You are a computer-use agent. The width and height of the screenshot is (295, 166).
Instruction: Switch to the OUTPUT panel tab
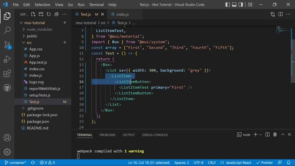tap(129, 135)
